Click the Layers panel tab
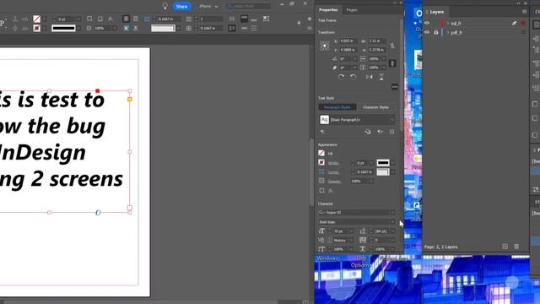540x304 pixels. [x=437, y=12]
